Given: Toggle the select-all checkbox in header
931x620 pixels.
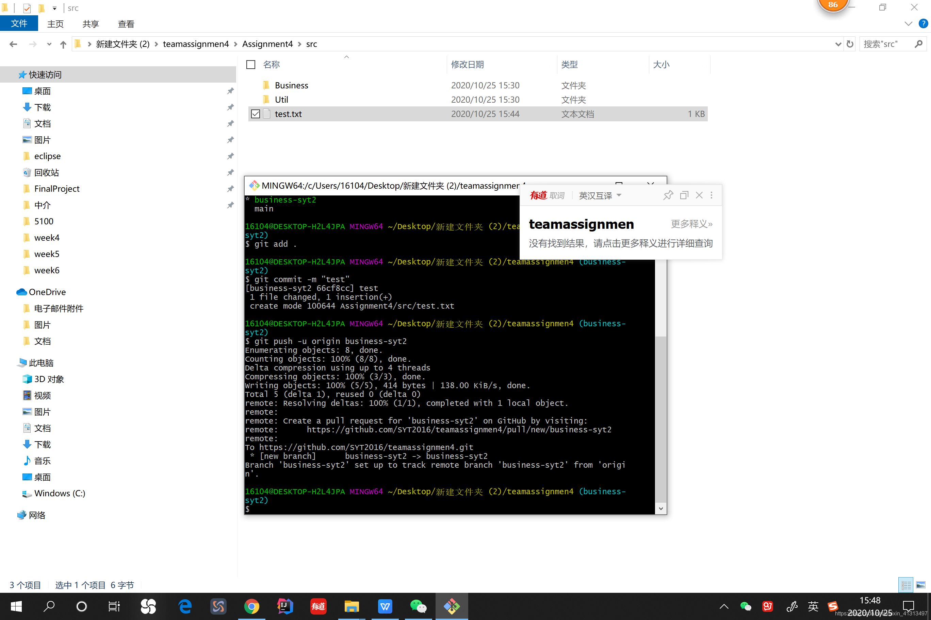Looking at the screenshot, I should (x=251, y=65).
